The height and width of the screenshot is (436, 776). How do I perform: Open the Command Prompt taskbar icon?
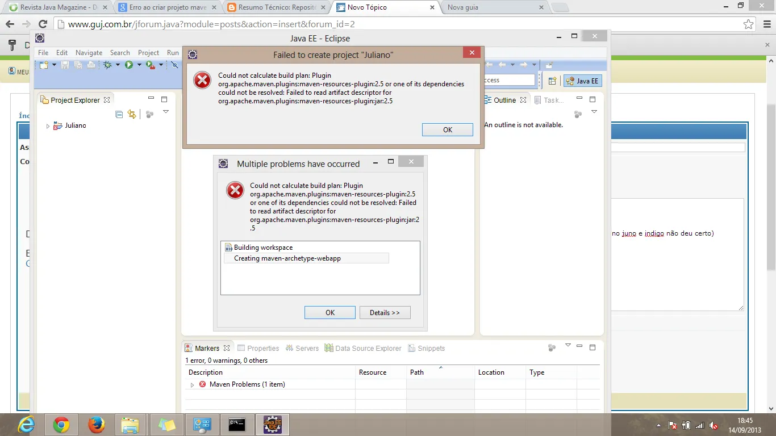[x=237, y=425]
